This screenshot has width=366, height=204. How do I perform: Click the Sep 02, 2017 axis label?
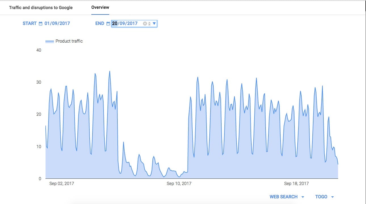click(x=62, y=184)
